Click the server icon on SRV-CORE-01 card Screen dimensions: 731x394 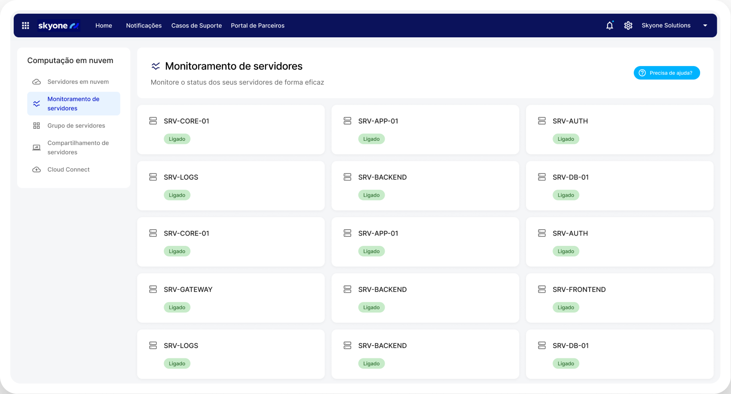(153, 121)
